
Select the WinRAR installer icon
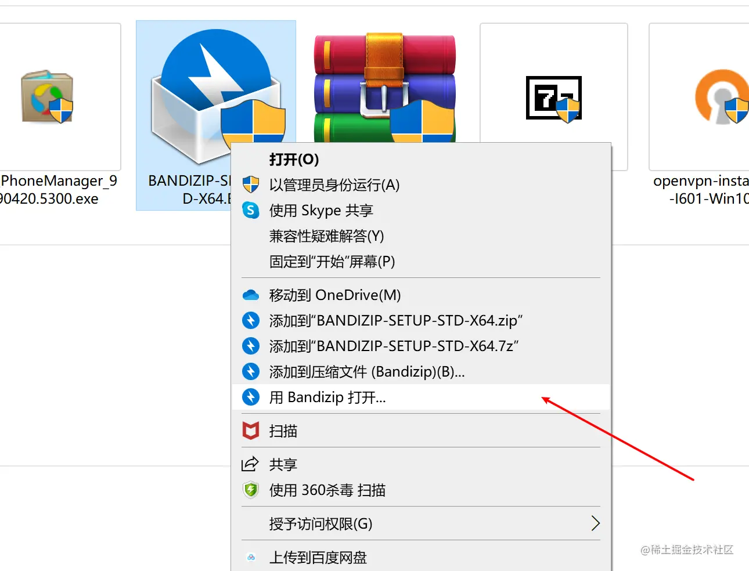pyautogui.click(x=385, y=87)
